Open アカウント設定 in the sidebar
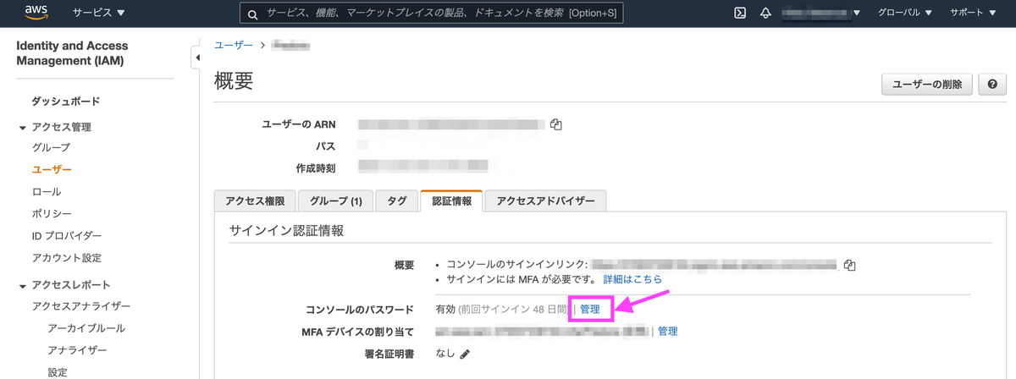Image resolution: width=1016 pixels, height=379 pixels. point(67,258)
